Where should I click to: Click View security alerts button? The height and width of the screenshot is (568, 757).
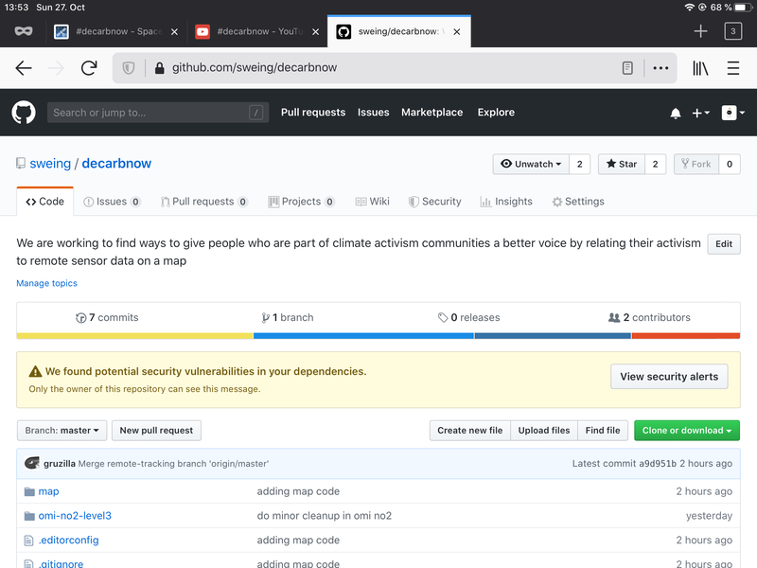click(669, 377)
